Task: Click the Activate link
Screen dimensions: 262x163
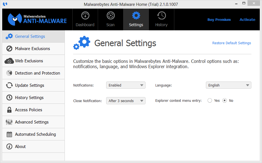Action: pyautogui.click(x=247, y=20)
